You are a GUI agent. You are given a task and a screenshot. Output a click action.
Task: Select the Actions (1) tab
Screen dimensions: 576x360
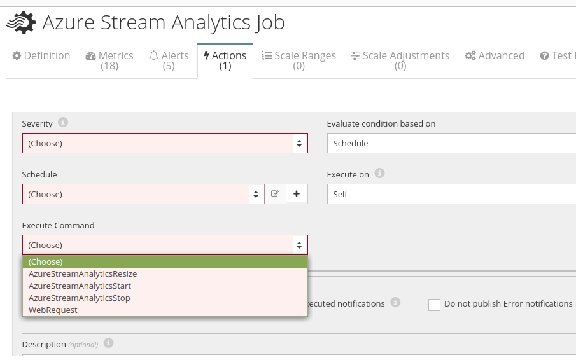[225, 60]
